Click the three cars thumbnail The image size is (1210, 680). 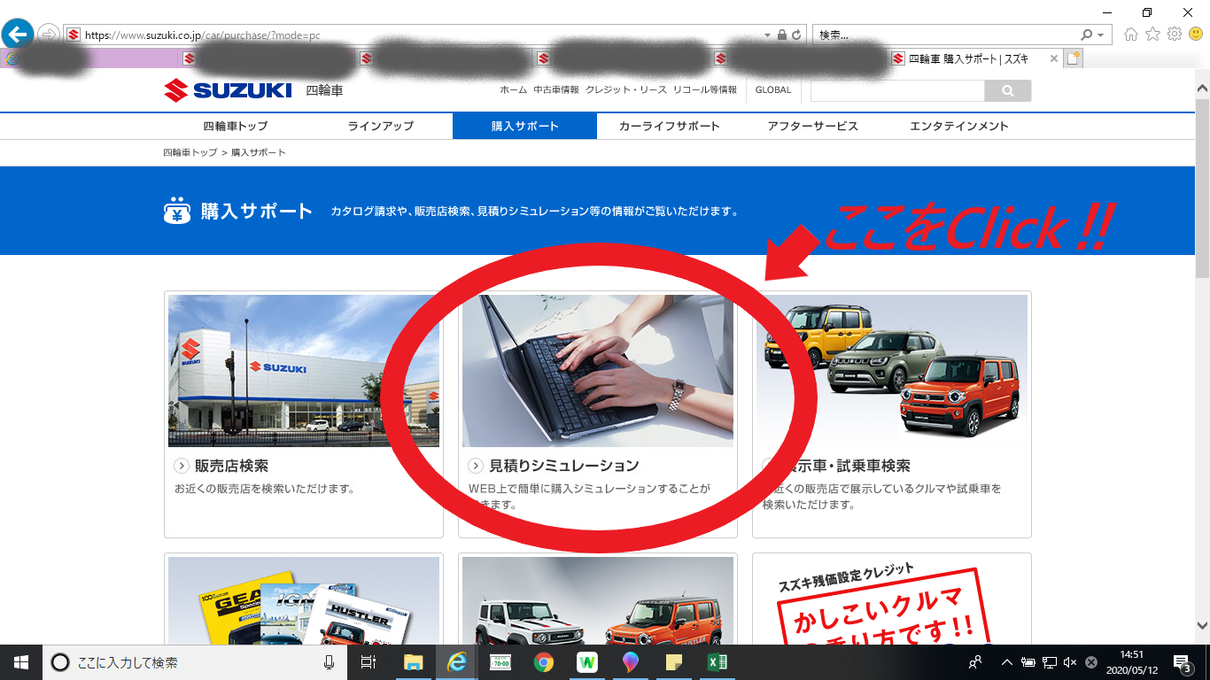coord(892,371)
